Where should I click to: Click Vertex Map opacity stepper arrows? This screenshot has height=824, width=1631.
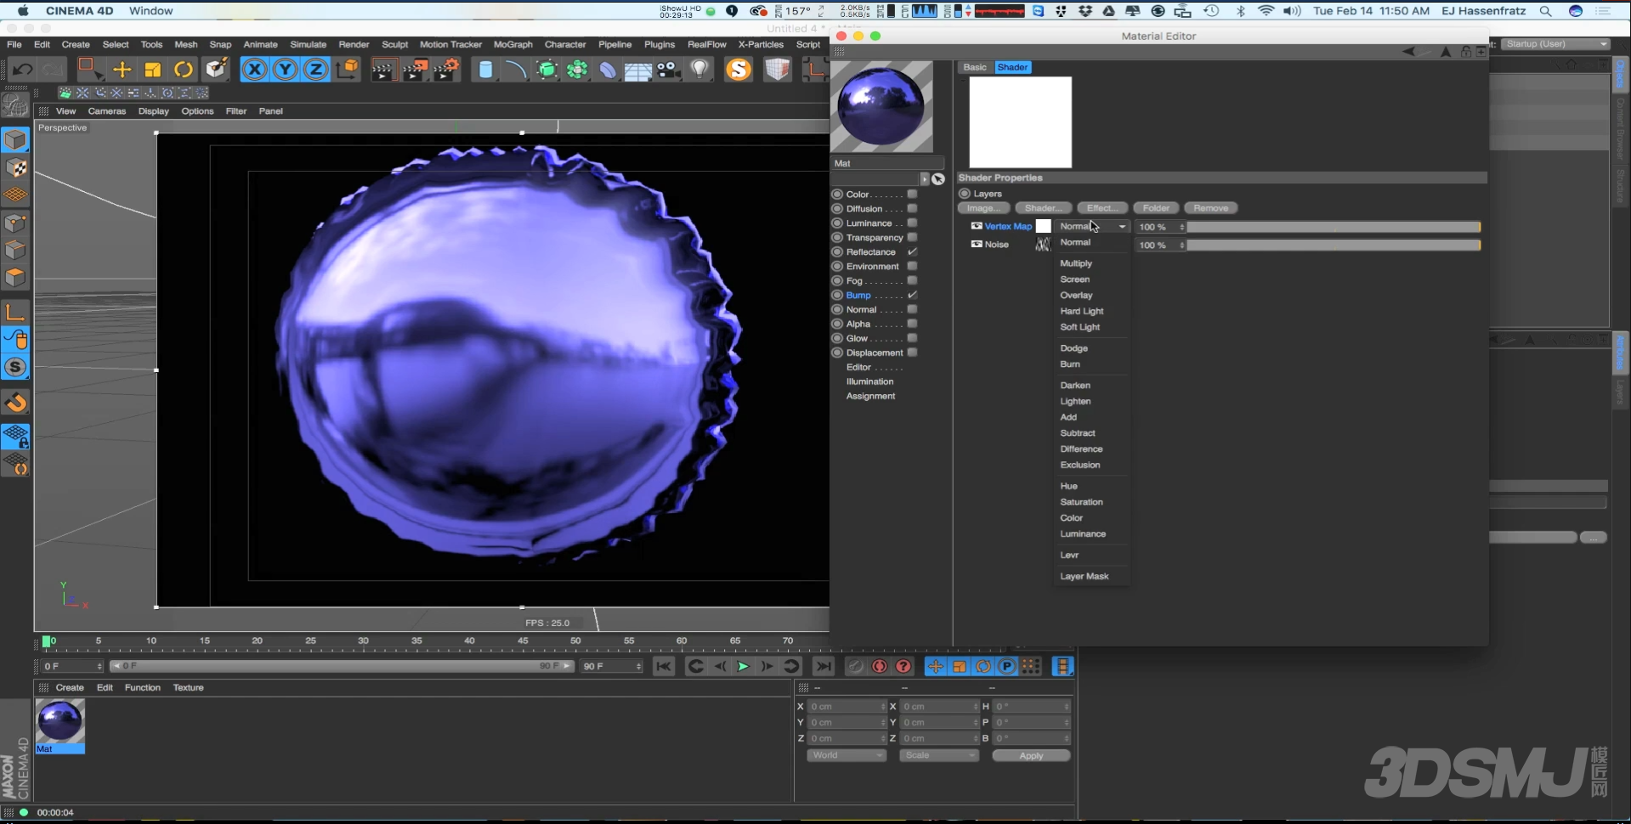click(x=1181, y=227)
